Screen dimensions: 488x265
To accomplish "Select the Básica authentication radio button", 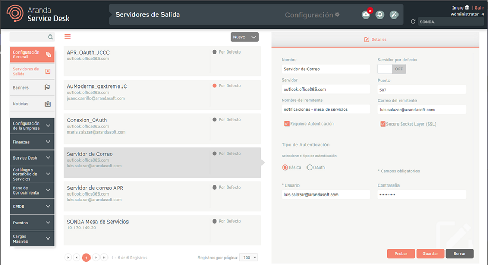I will (x=285, y=167).
